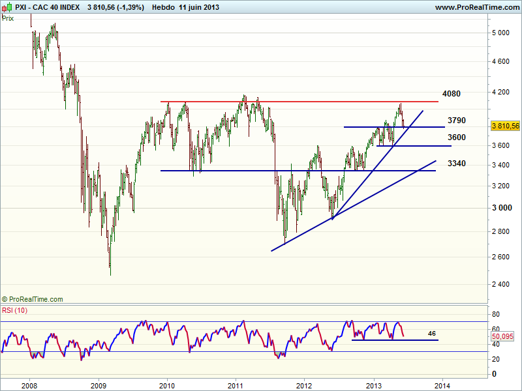Select the PXI - CAC 40 INDEX title

(x=48, y=7)
